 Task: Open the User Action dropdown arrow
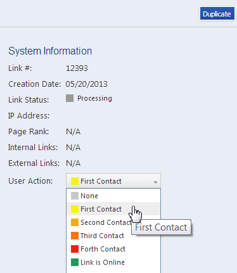pos(155,182)
